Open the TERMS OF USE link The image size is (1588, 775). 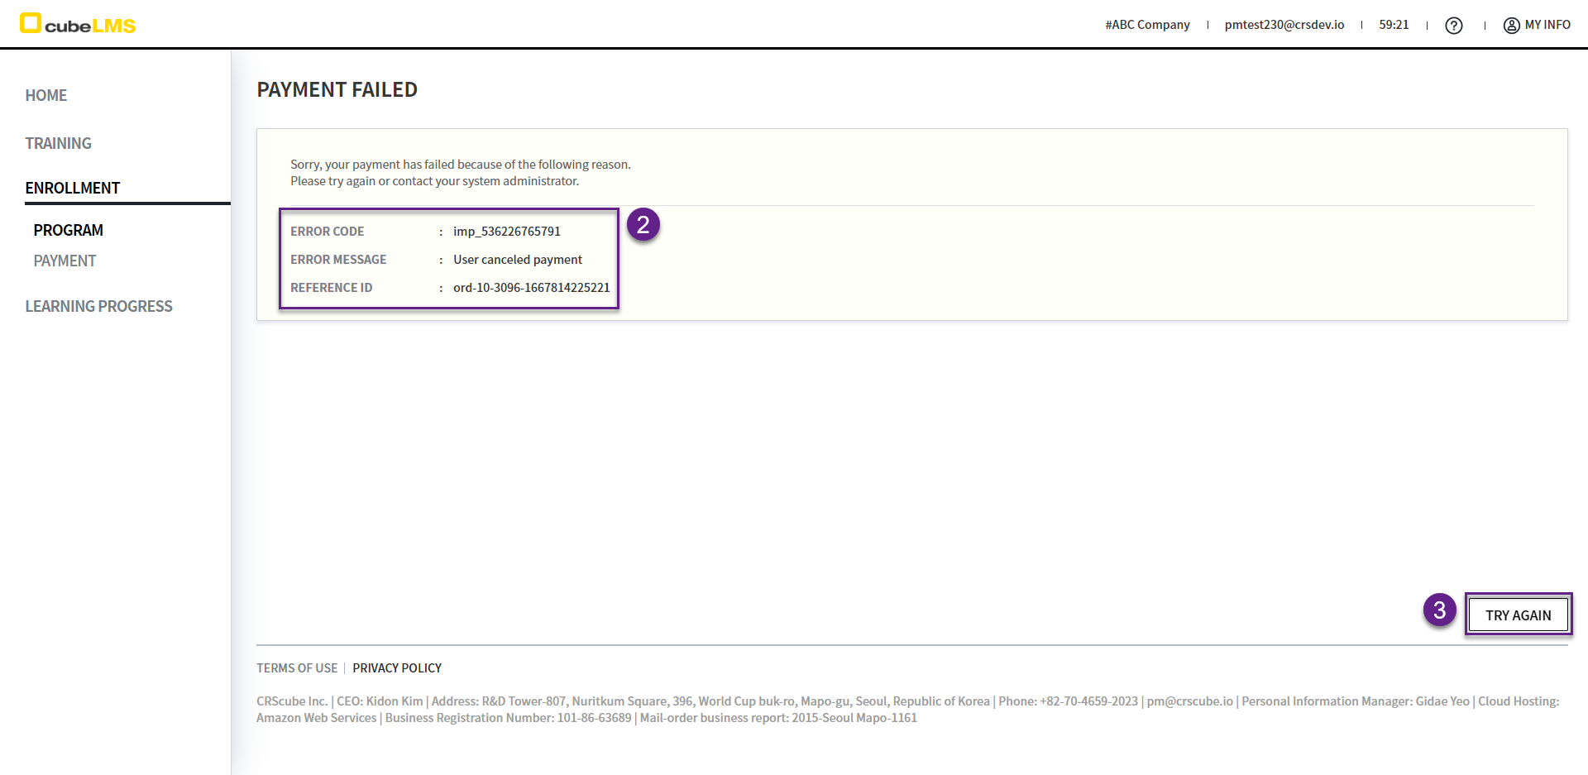(x=297, y=667)
